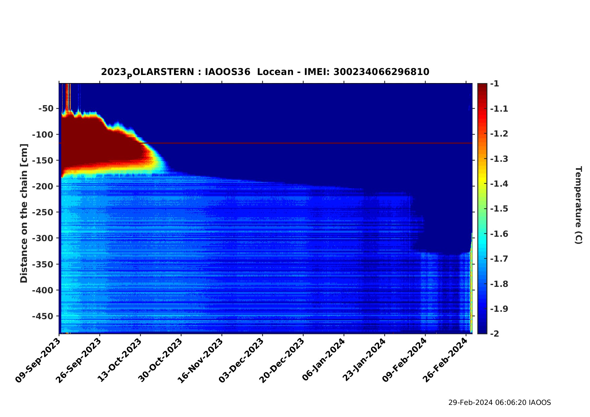Click the -1.5 colorbar tick label
The height and width of the screenshot is (417, 590).
[499, 209]
